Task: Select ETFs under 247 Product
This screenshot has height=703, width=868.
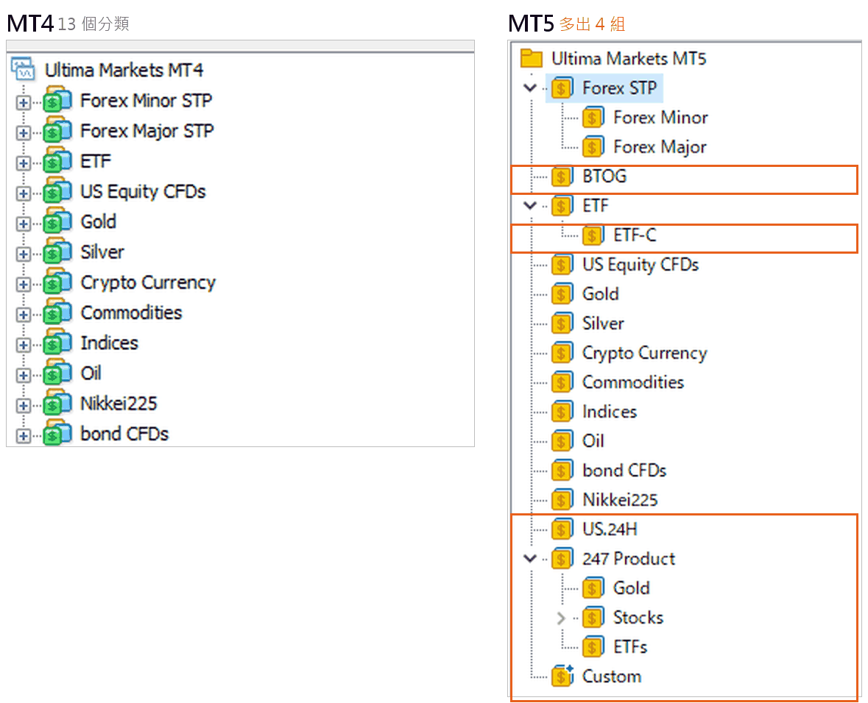Action: tap(630, 646)
